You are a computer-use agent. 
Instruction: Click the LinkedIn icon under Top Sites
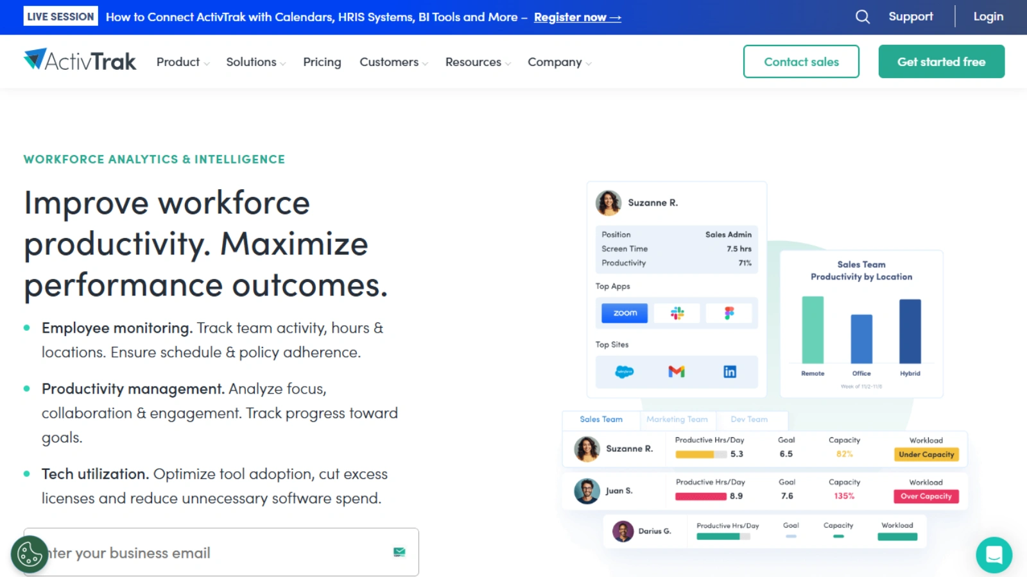pos(730,371)
